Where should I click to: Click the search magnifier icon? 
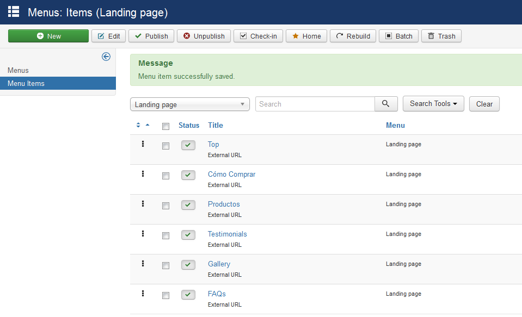coord(386,103)
